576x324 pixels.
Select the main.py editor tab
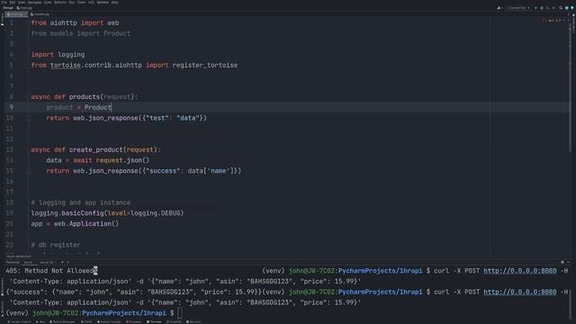[x=16, y=14]
